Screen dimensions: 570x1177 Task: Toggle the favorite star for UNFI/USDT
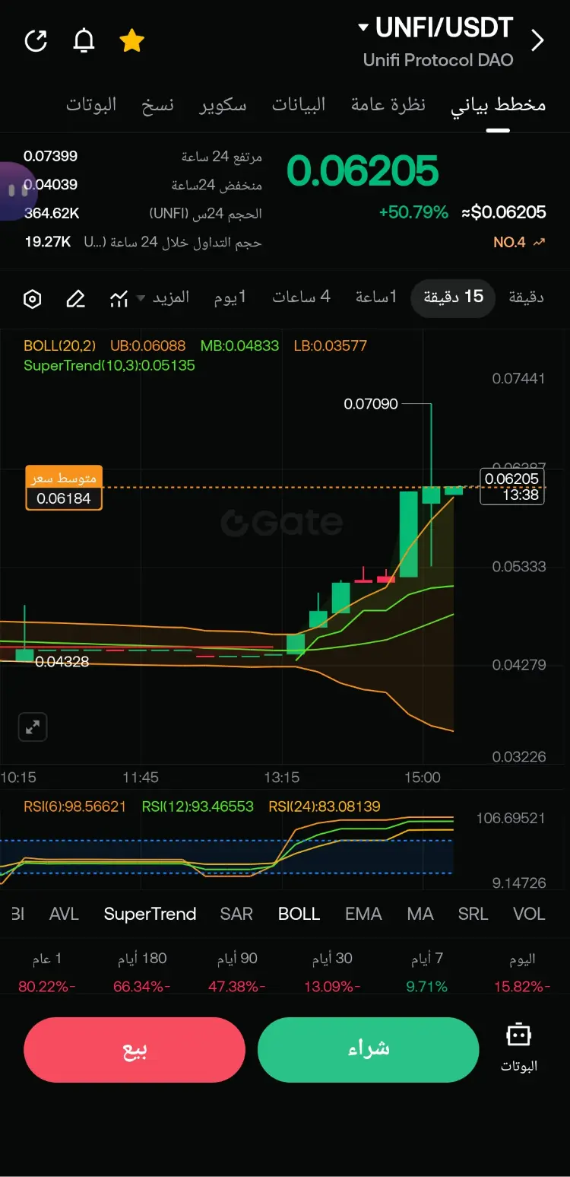(x=132, y=40)
